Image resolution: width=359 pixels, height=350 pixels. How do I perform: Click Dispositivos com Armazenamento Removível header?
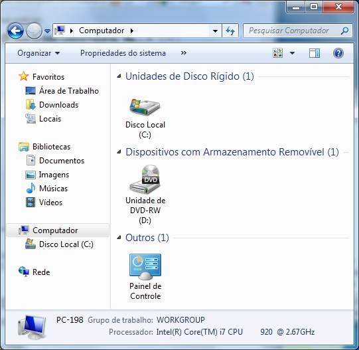point(232,152)
